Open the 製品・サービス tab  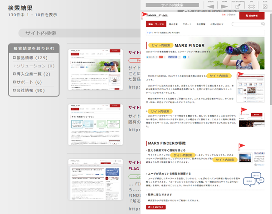(x=156, y=24)
